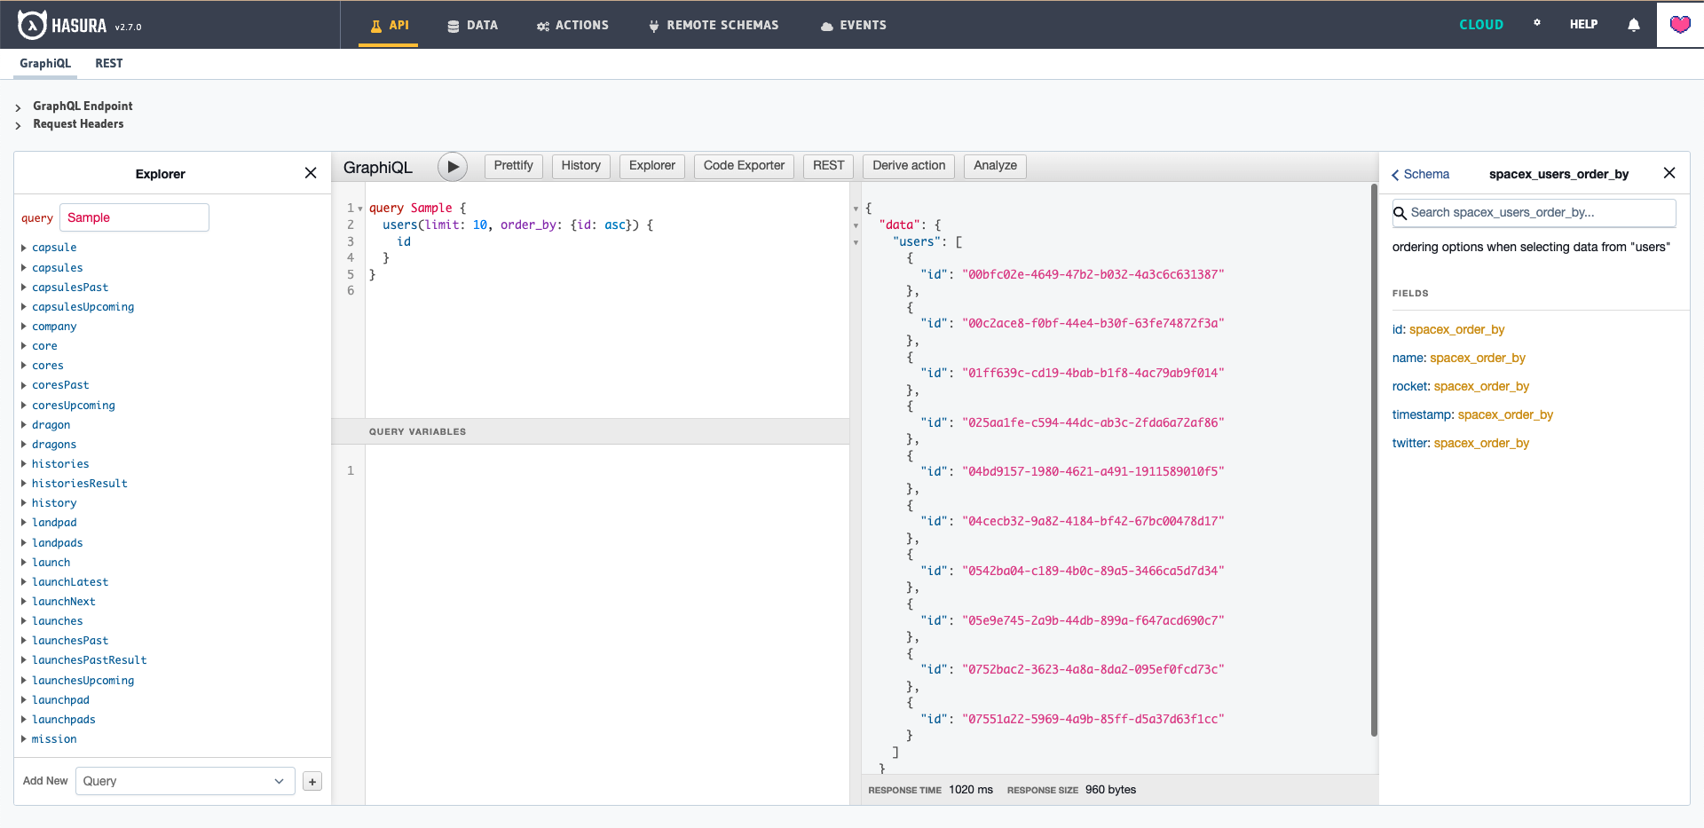Expand the launchpads field
This screenshot has width=1704, height=828.
[58, 720]
